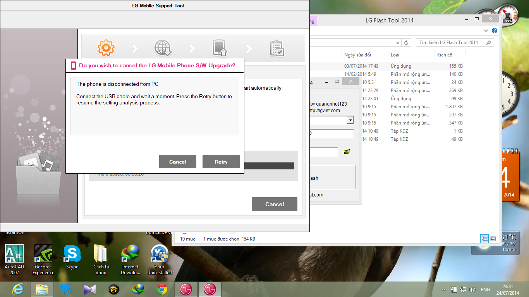Open the combo box arrow in LG Flash Tool
Image resolution: width=529 pixels, height=297 pixels.
coord(350,120)
